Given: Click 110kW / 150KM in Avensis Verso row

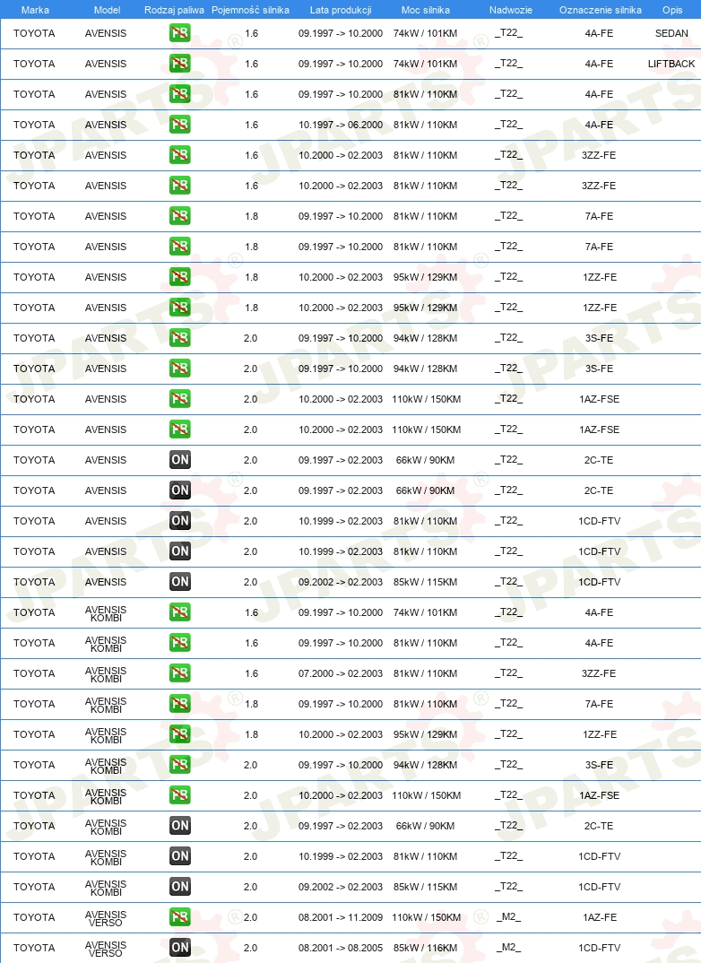Looking at the screenshot, I should pos(427,917).
